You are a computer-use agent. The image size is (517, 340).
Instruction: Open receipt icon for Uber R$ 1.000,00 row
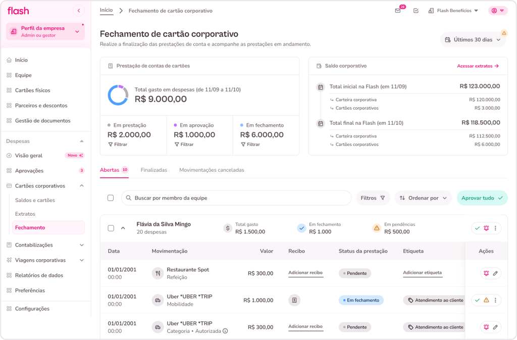(294, 300)
